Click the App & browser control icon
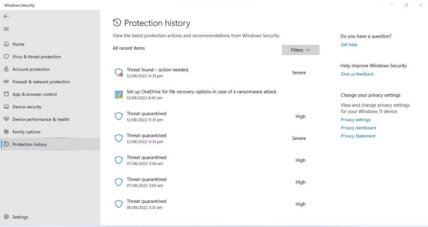This screenshot has width=428, height=227. pos(6,94)
